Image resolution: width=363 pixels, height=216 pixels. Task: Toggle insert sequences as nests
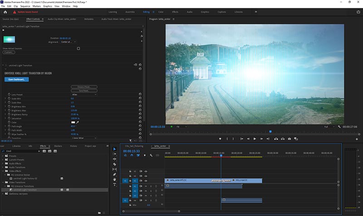[125, 155]
